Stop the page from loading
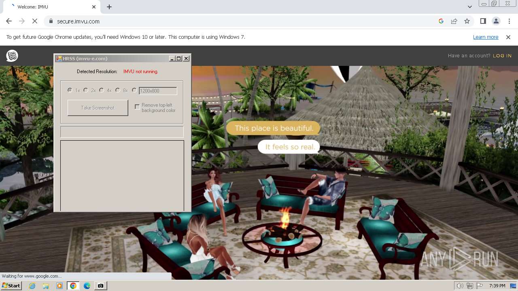The height and width of the screenshot is (291, 518). tap(35, 21)
